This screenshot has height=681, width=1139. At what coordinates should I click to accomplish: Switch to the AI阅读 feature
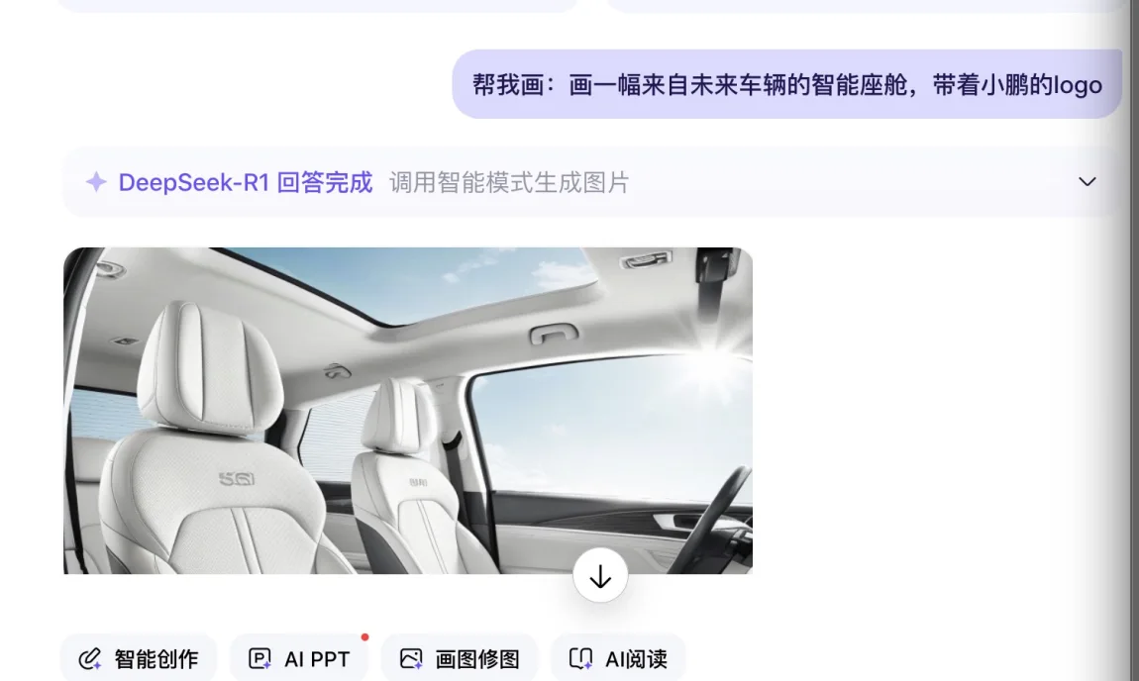(x=618, y=658)
